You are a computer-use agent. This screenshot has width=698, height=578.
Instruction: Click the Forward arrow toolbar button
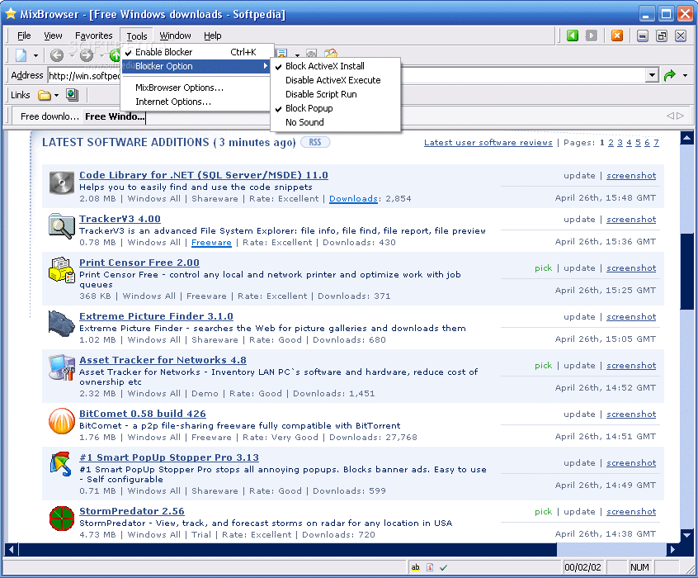pyautogui.click(x=87, y=55)
